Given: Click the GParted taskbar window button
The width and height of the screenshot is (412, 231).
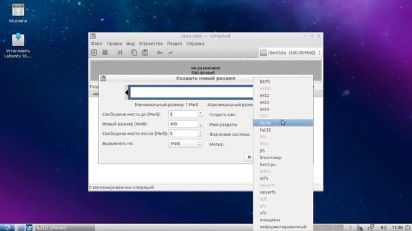Looking at the screenshot, I should click(65, 227).
